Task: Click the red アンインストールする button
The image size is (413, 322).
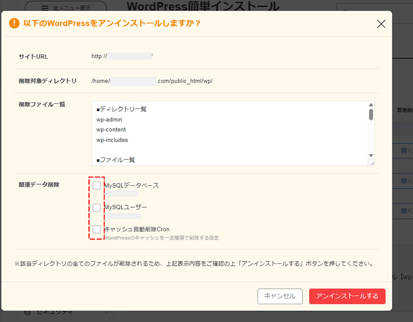Action: (347, 296)
